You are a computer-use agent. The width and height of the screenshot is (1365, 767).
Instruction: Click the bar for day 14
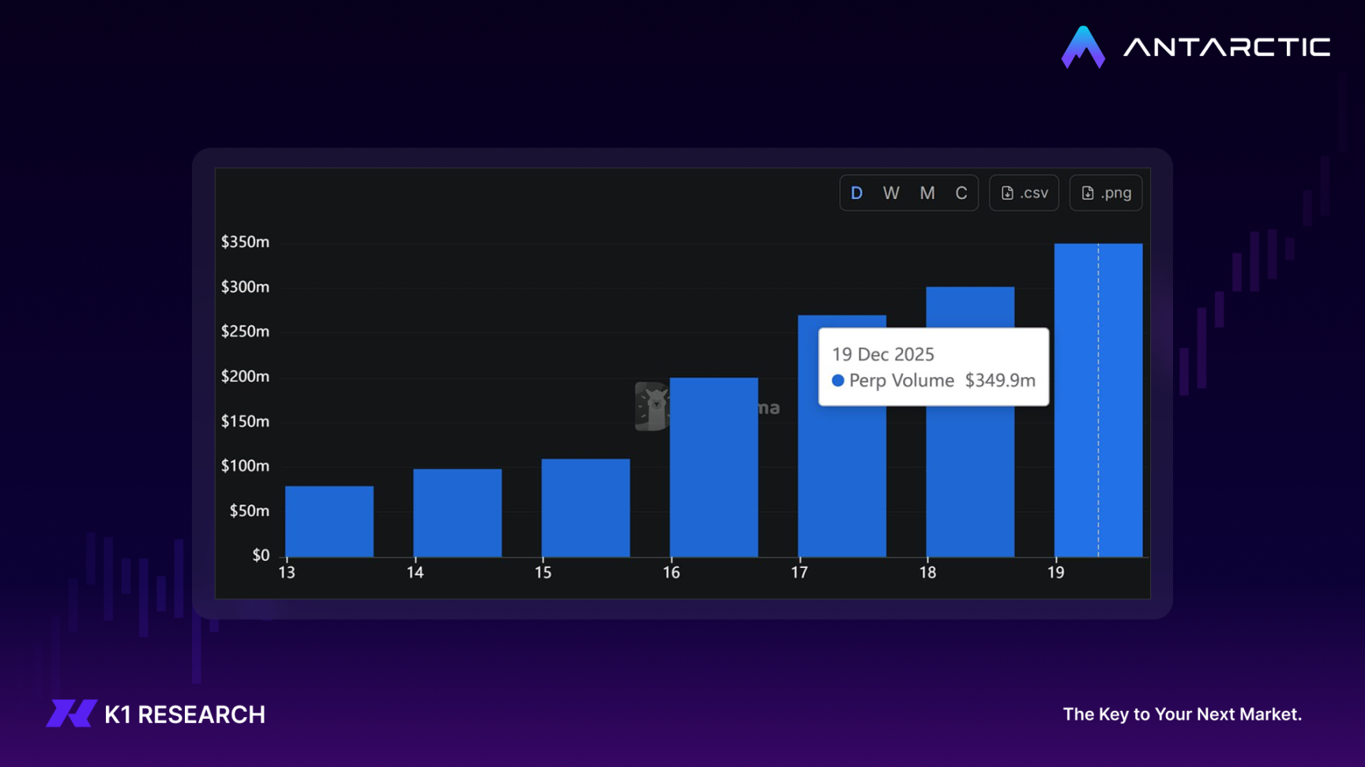457,513
